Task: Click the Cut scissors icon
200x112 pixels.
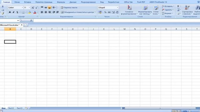Action: click(3, 6)
